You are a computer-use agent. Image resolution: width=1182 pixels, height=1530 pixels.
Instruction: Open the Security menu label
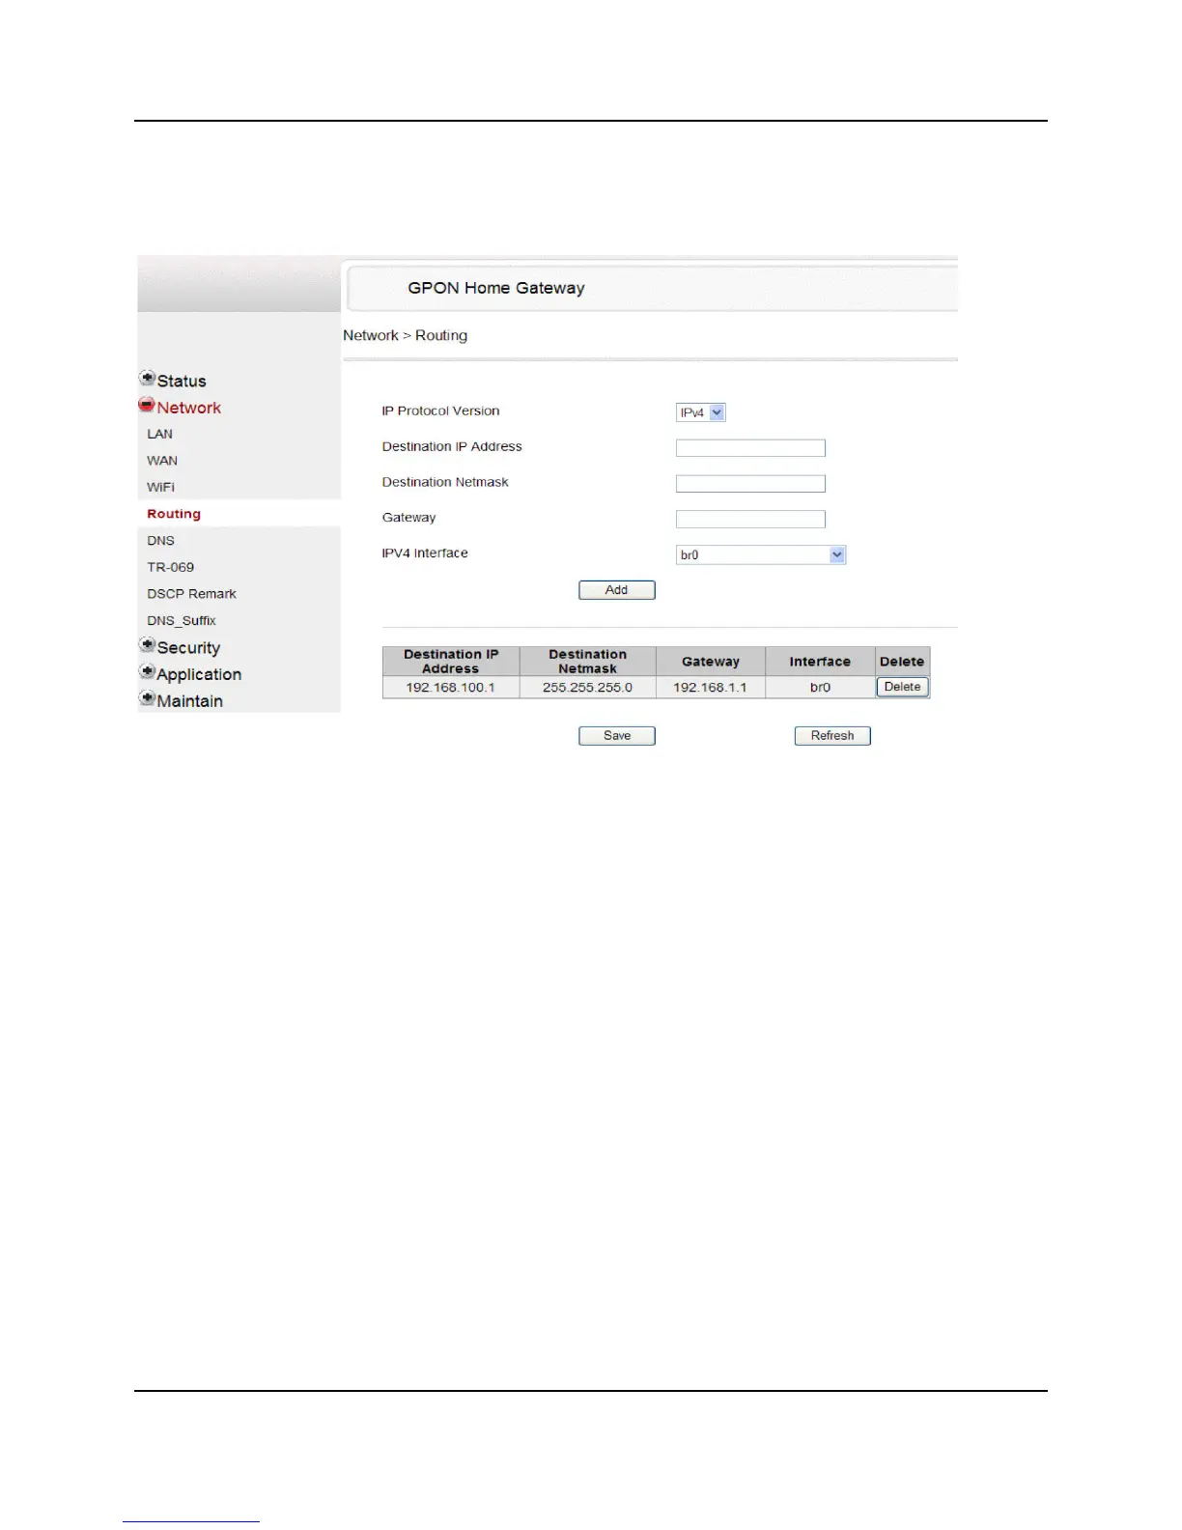click(x=188, y=648)
